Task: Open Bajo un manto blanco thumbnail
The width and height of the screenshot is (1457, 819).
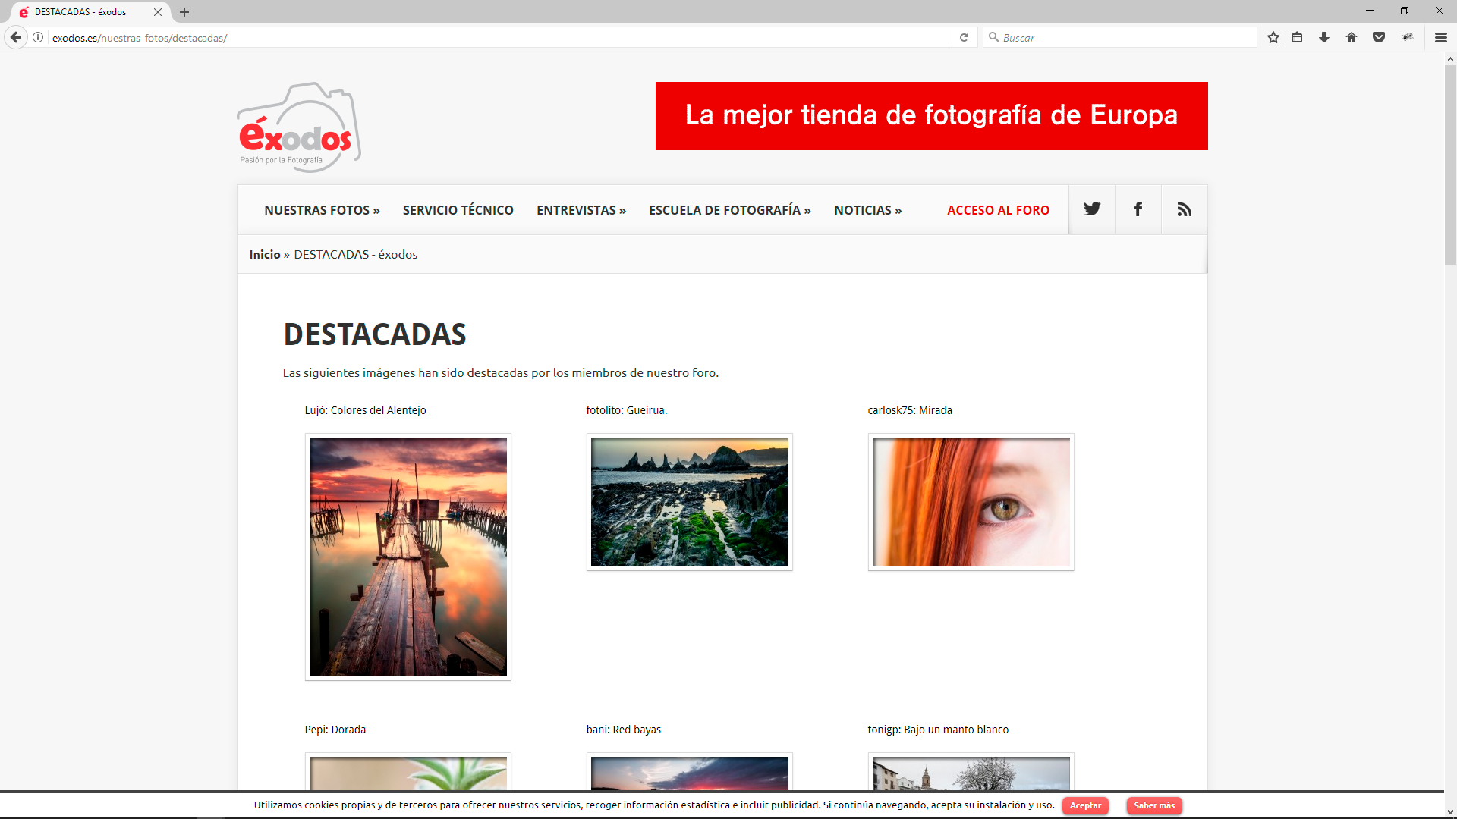Action: [971, 772]
